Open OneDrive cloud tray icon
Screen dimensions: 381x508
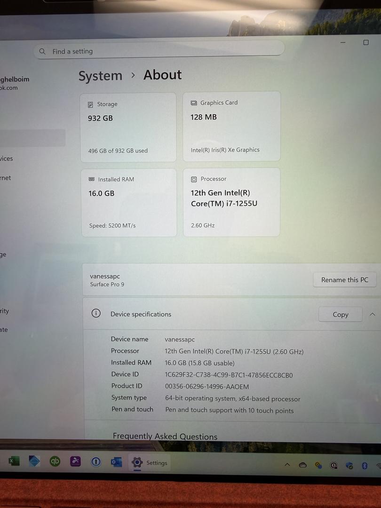[x=302, y=465]
